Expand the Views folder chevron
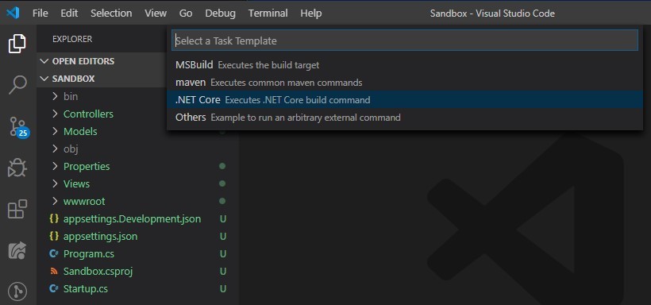This screenshot has width=651, height=305. tap(55, 183)
